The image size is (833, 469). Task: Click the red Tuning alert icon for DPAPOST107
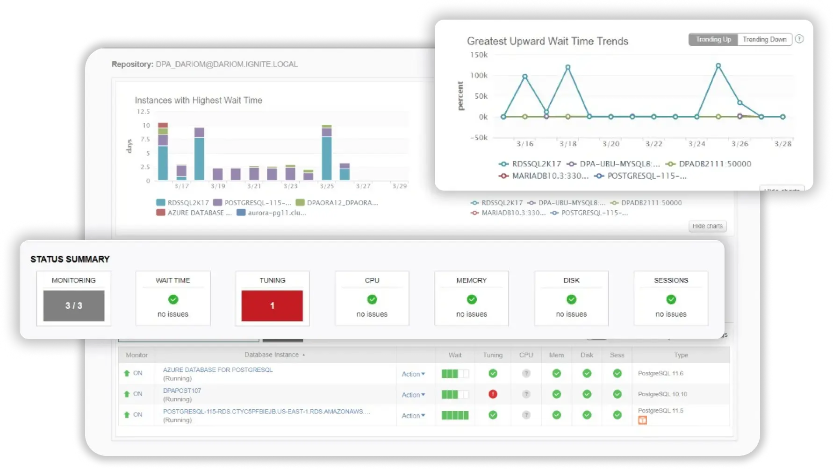492,394
